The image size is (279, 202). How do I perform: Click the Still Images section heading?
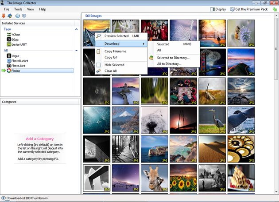coord(93,16)
